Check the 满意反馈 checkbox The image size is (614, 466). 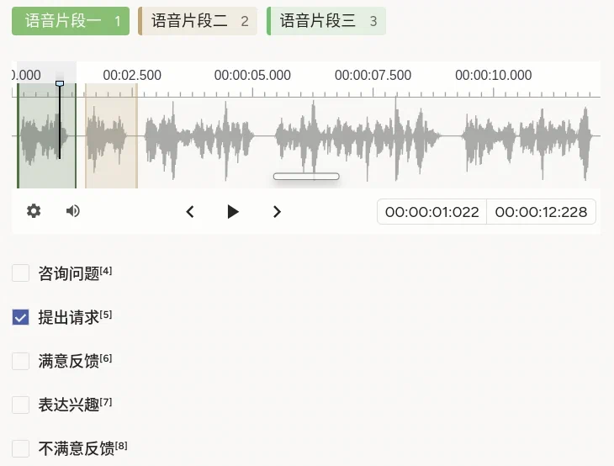(x=20, y=361)
